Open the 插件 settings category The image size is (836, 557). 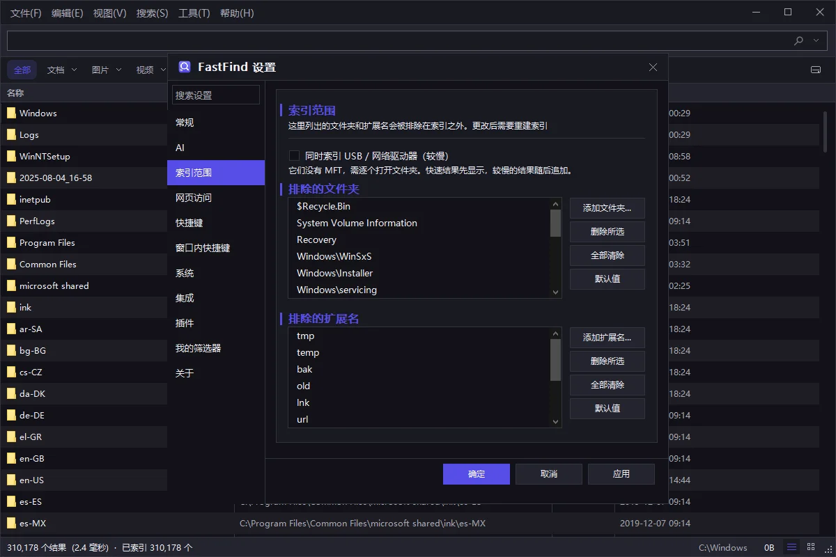pyautogui.click(x=216, y=323)
